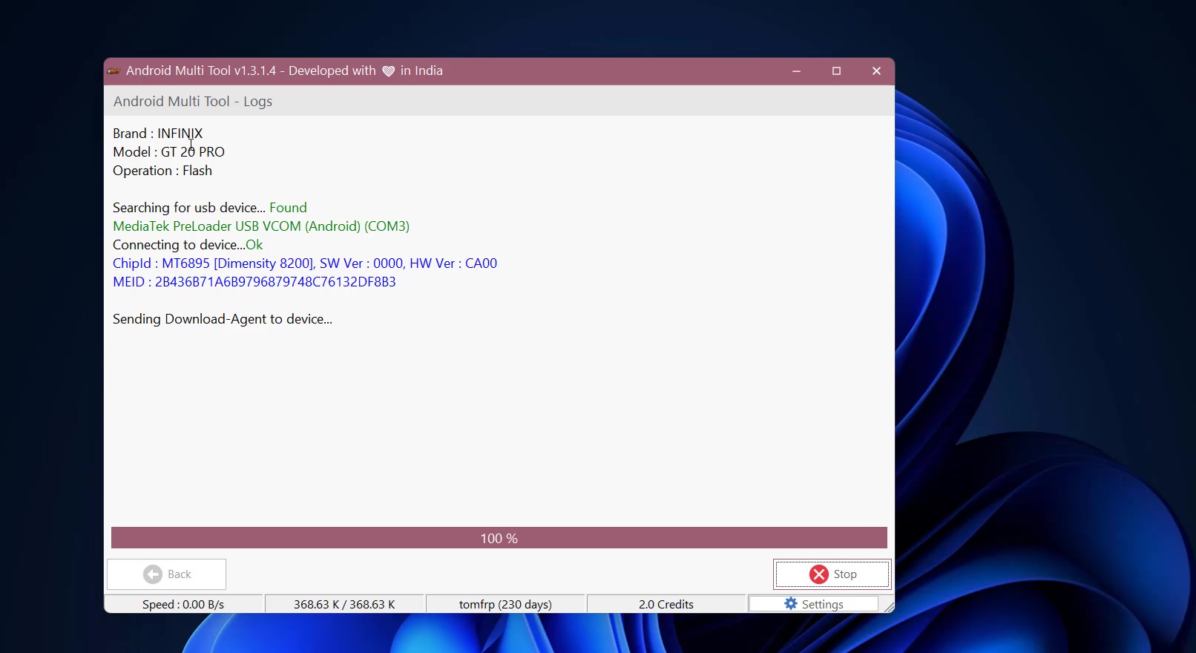Screen dimensions: 1196x653
Task: Go back with the Back button
Action: [167, 574]
